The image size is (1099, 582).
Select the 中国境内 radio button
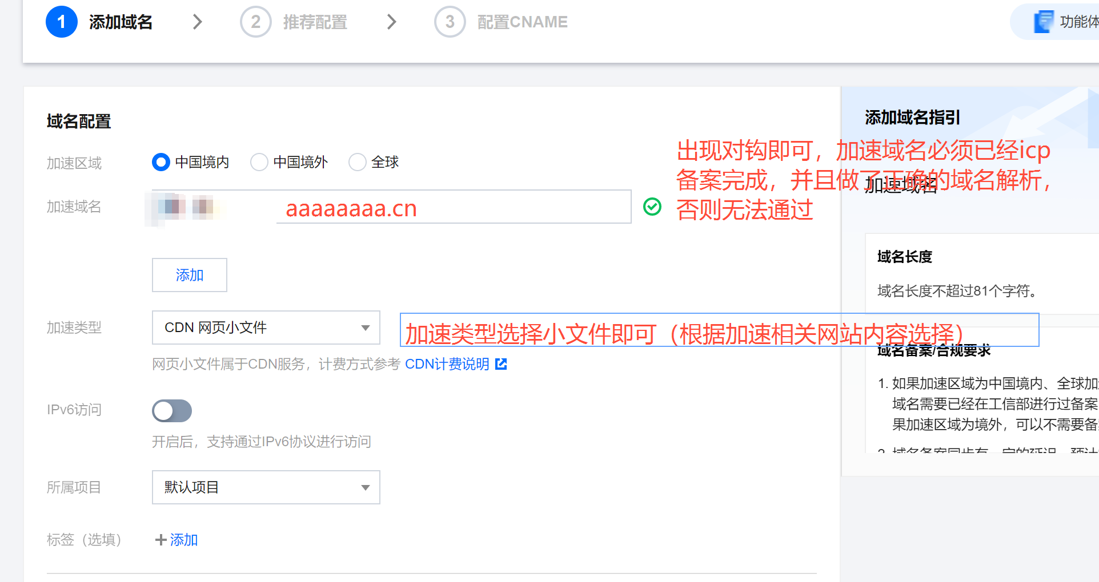[161, 162]
